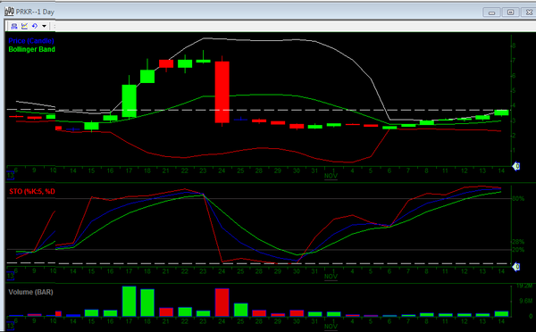Click the tall green candle on the 17th
Image resolution: width=536 pixels, height=332 pixels.
130,101
